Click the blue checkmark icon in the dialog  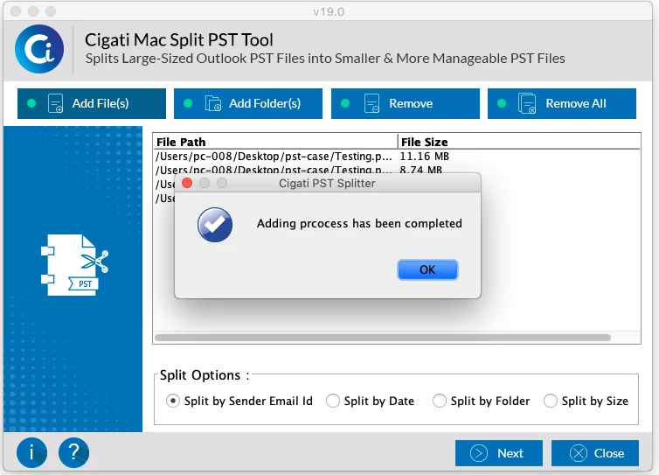click(215, 225)
